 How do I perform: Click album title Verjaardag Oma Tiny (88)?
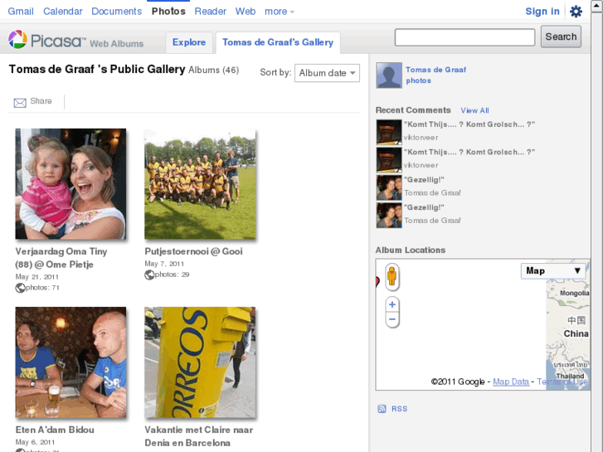61,258
